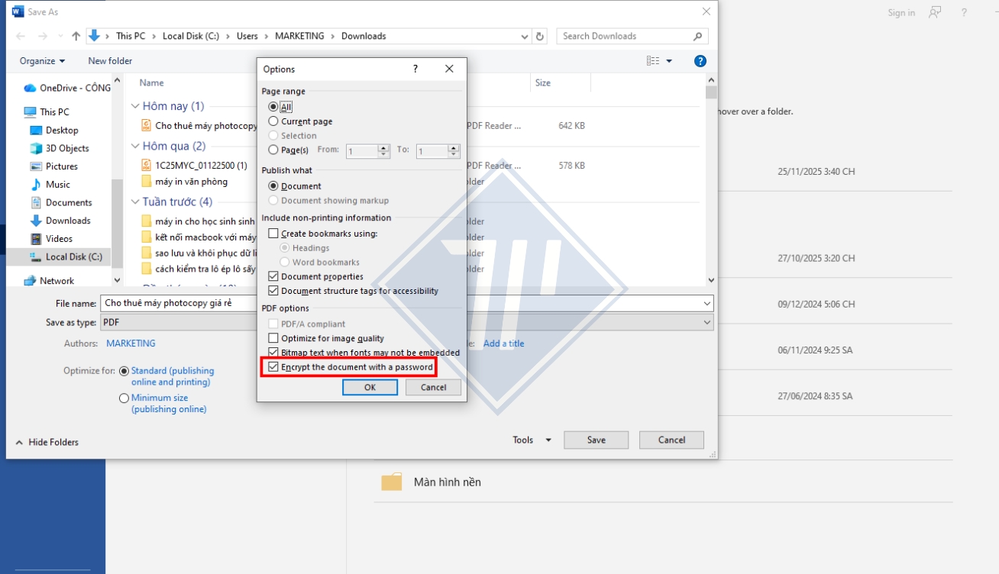Open the "Save as type" dropdown
Image resolution: width=999 pixels, height=574 pixels.
[x=706, y=321]
